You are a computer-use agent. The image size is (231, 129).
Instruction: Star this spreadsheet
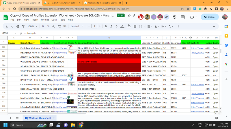coord(129,16)
